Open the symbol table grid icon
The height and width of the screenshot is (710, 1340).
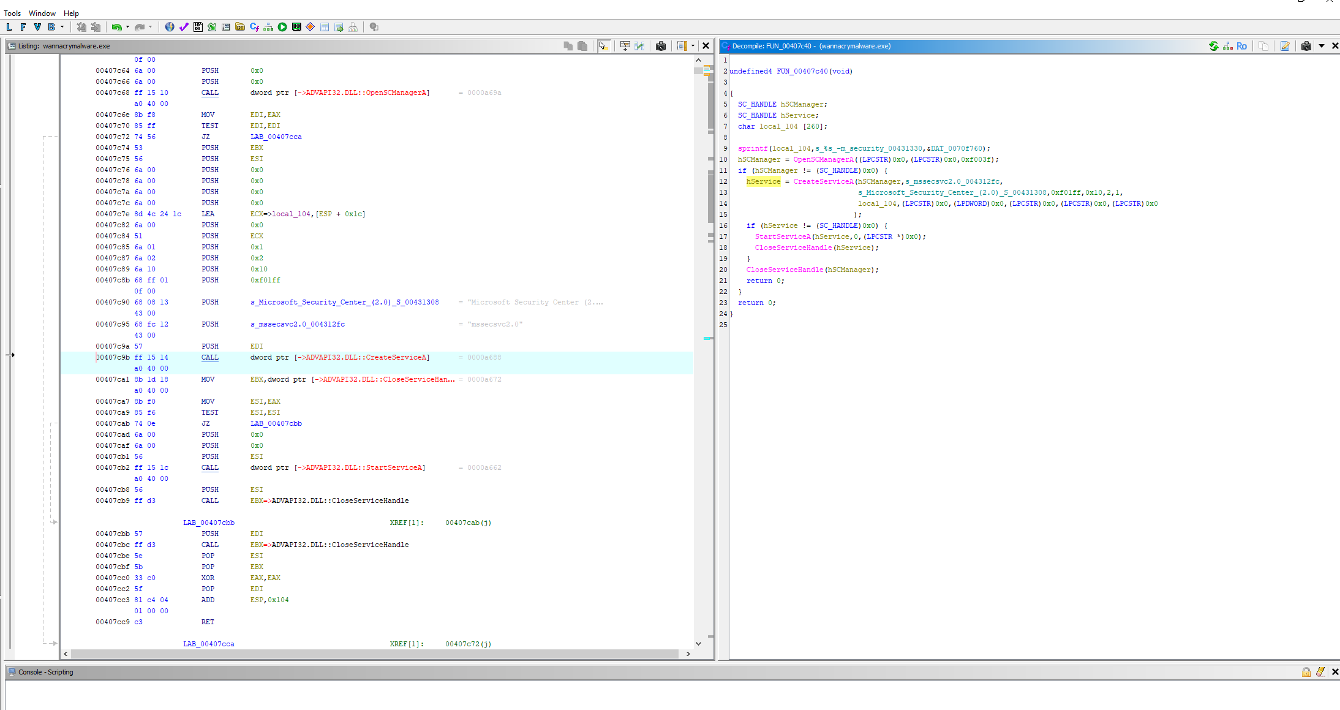click(x=325, y=27)
